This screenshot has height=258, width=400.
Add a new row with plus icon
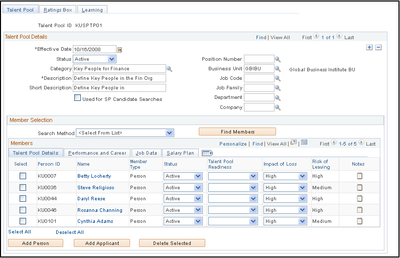point(369,48)
